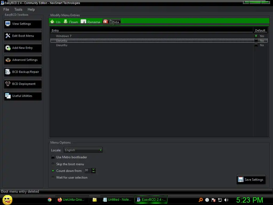Open the Help menu
Screen dimensions: 273x205
tap(31, 9)
